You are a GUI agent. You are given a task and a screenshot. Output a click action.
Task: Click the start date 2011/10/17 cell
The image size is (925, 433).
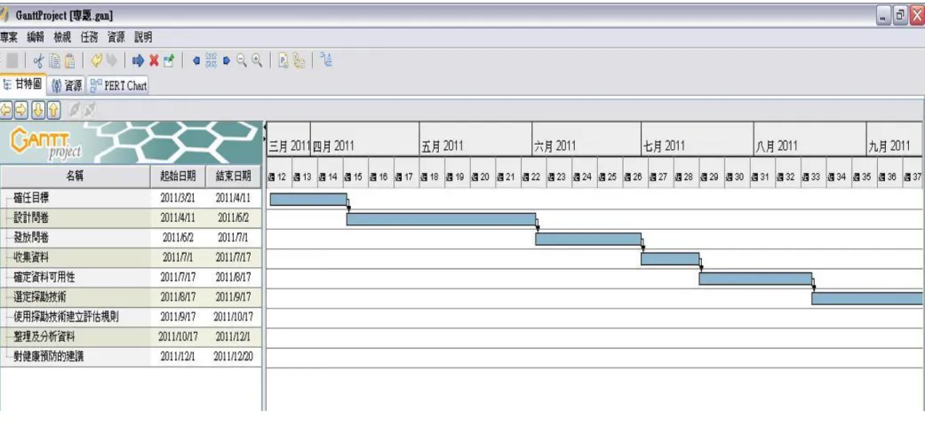[178, 337]
